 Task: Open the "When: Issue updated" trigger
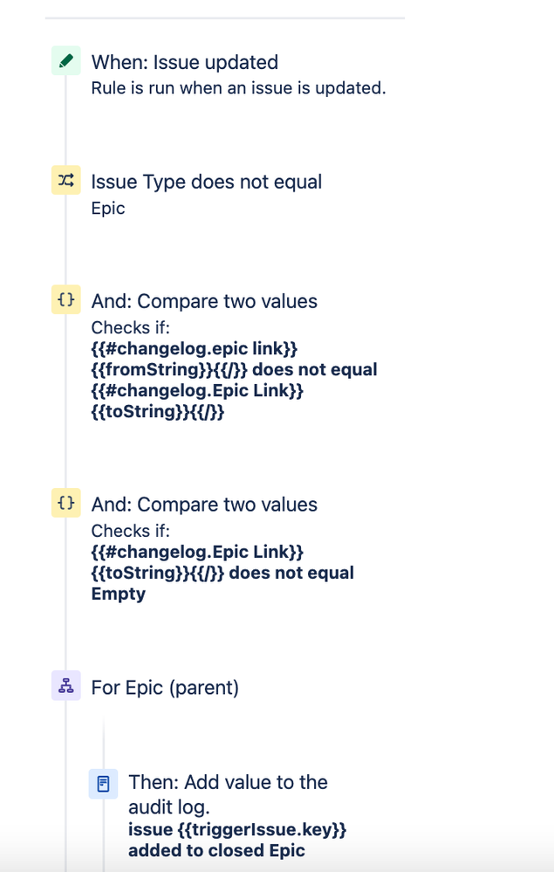(184, 62)
